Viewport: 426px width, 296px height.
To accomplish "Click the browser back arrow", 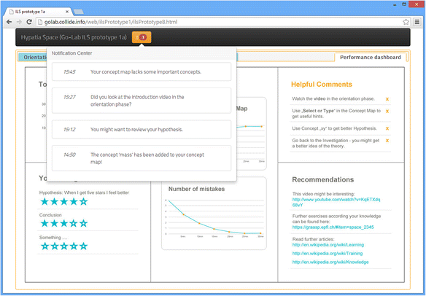I will point(9,22).
